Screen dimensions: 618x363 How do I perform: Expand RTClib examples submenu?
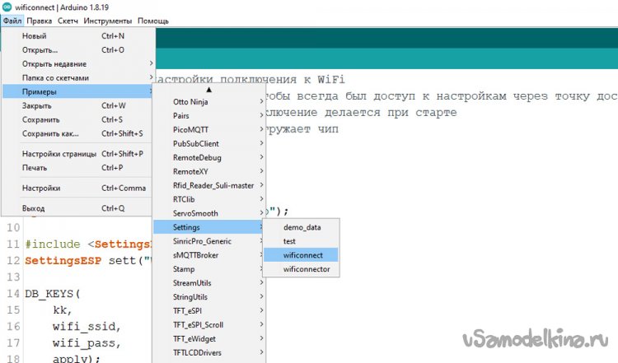[209, 200]
